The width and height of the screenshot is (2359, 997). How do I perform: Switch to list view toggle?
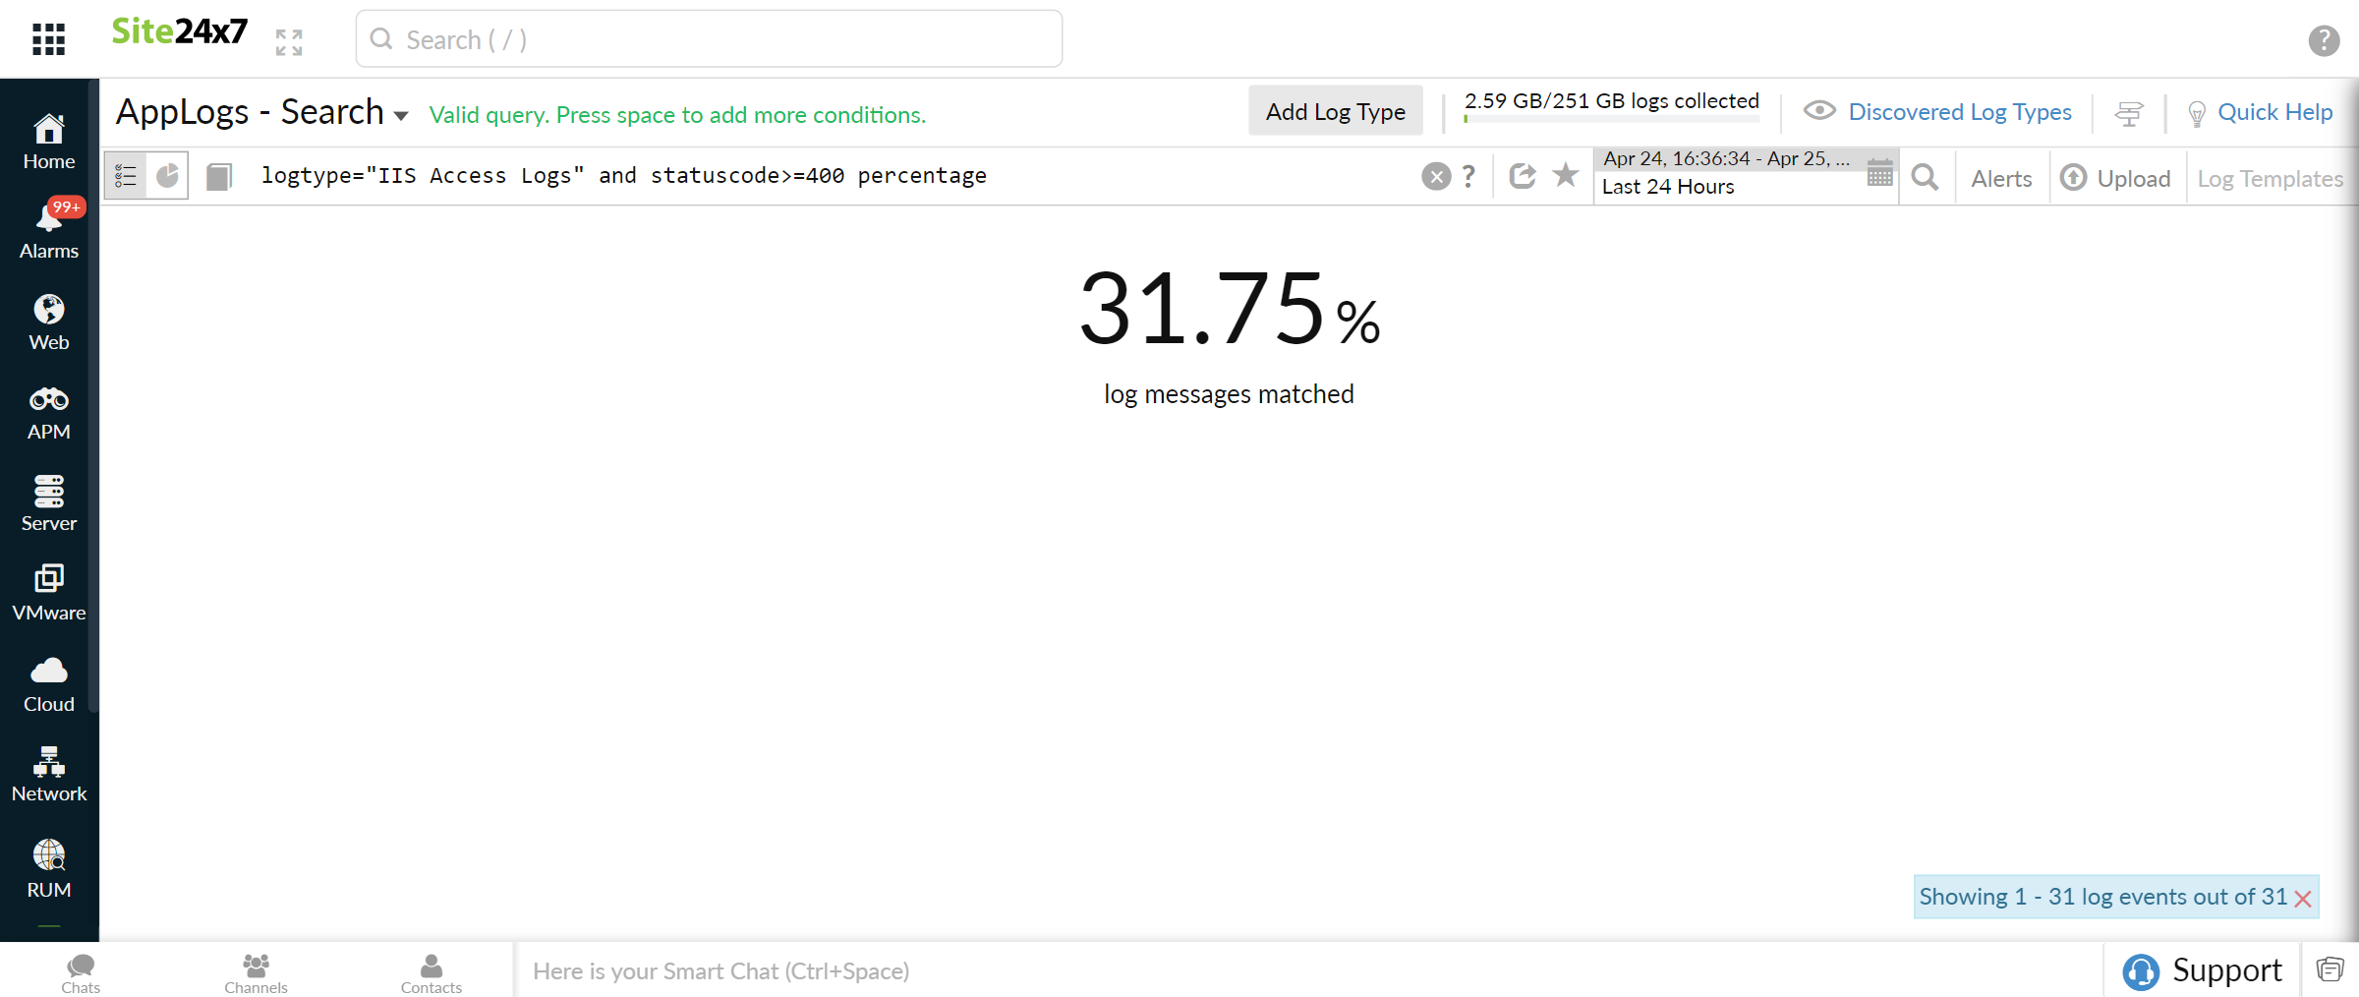click(126, 176)
